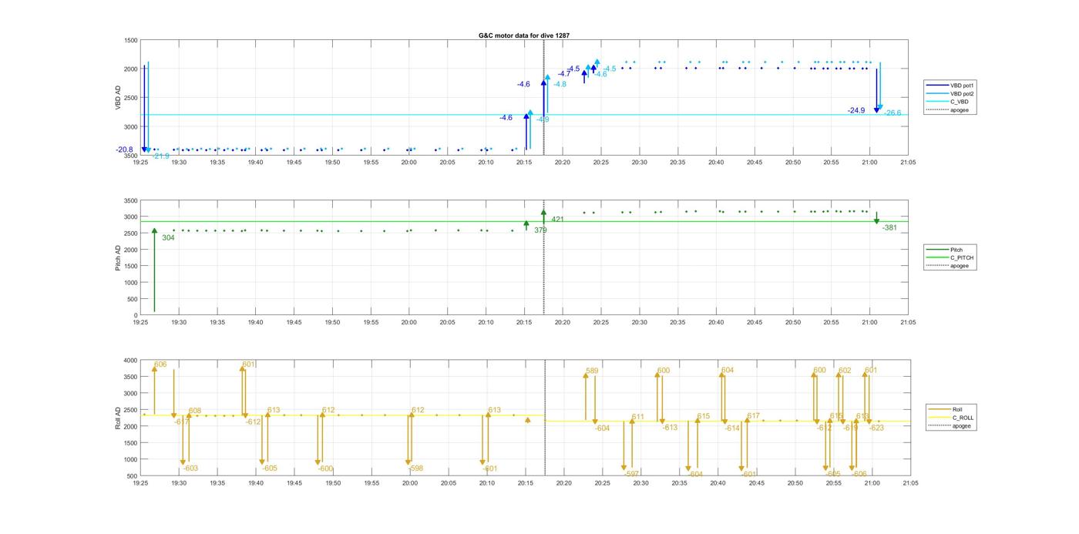Click the '-20.8' VBD data label
The height and width of the screenshot is (534, 1079).
(x=124, y=149)
